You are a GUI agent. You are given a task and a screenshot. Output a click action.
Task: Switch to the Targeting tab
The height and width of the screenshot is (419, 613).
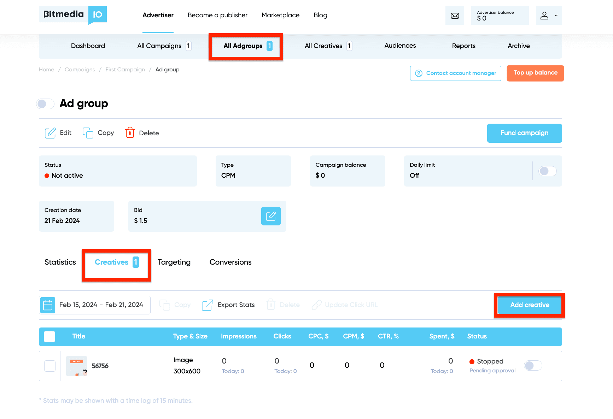pos(174,262)
